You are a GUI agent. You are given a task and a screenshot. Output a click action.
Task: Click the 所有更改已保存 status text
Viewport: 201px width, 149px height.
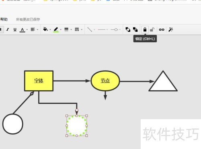tap(28, 19)
